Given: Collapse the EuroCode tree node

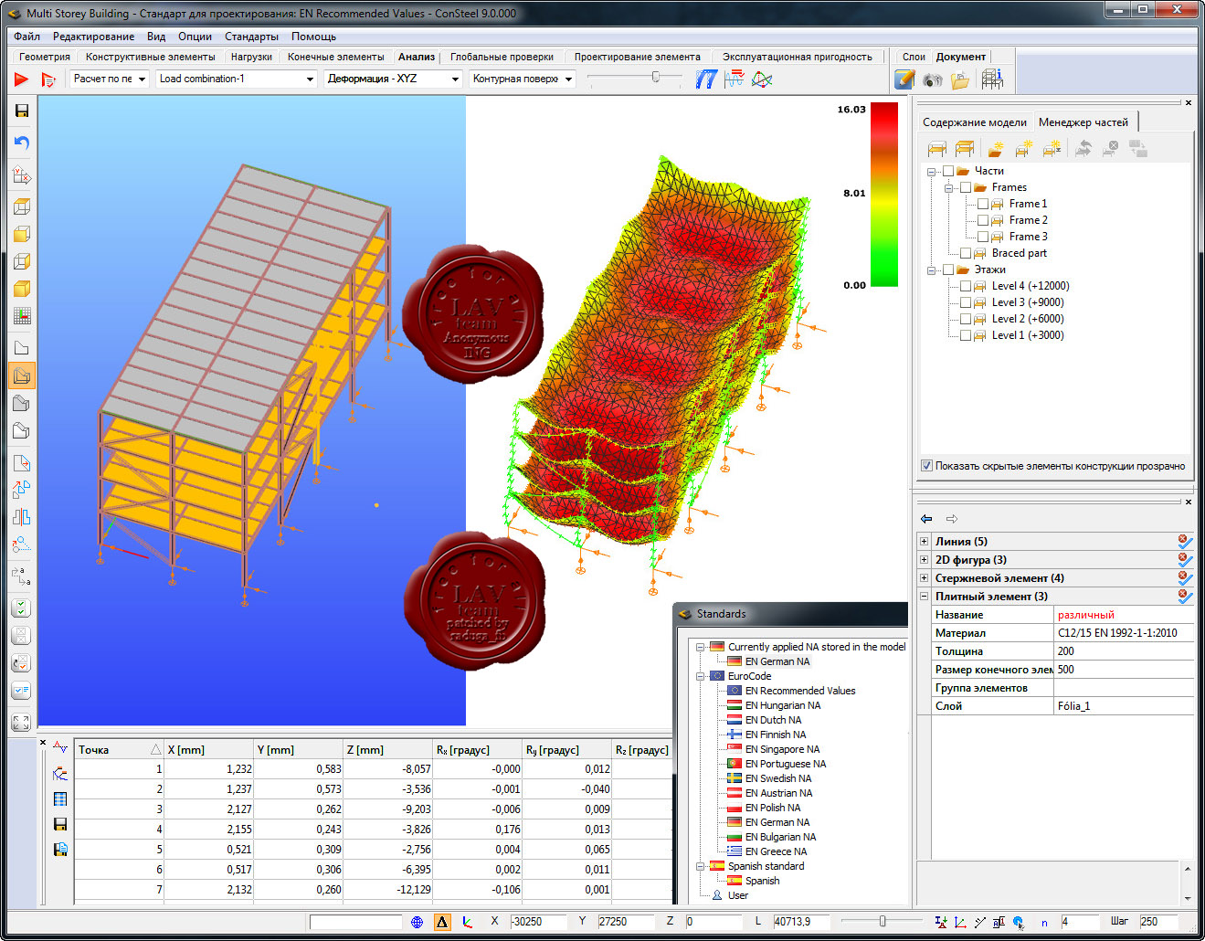Looking at the screenshot, I should coord(701,676).
